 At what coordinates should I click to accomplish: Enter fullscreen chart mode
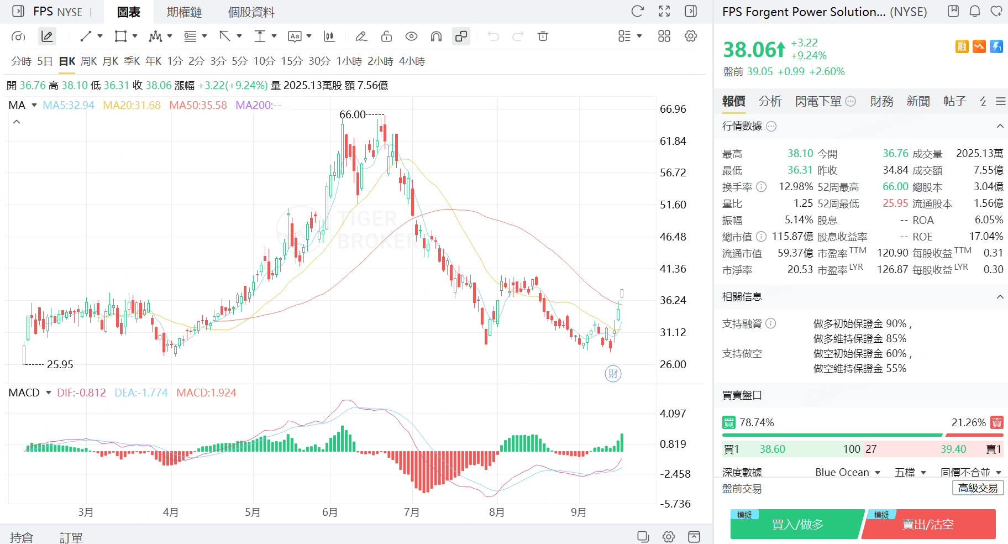(x=664, y=11)
